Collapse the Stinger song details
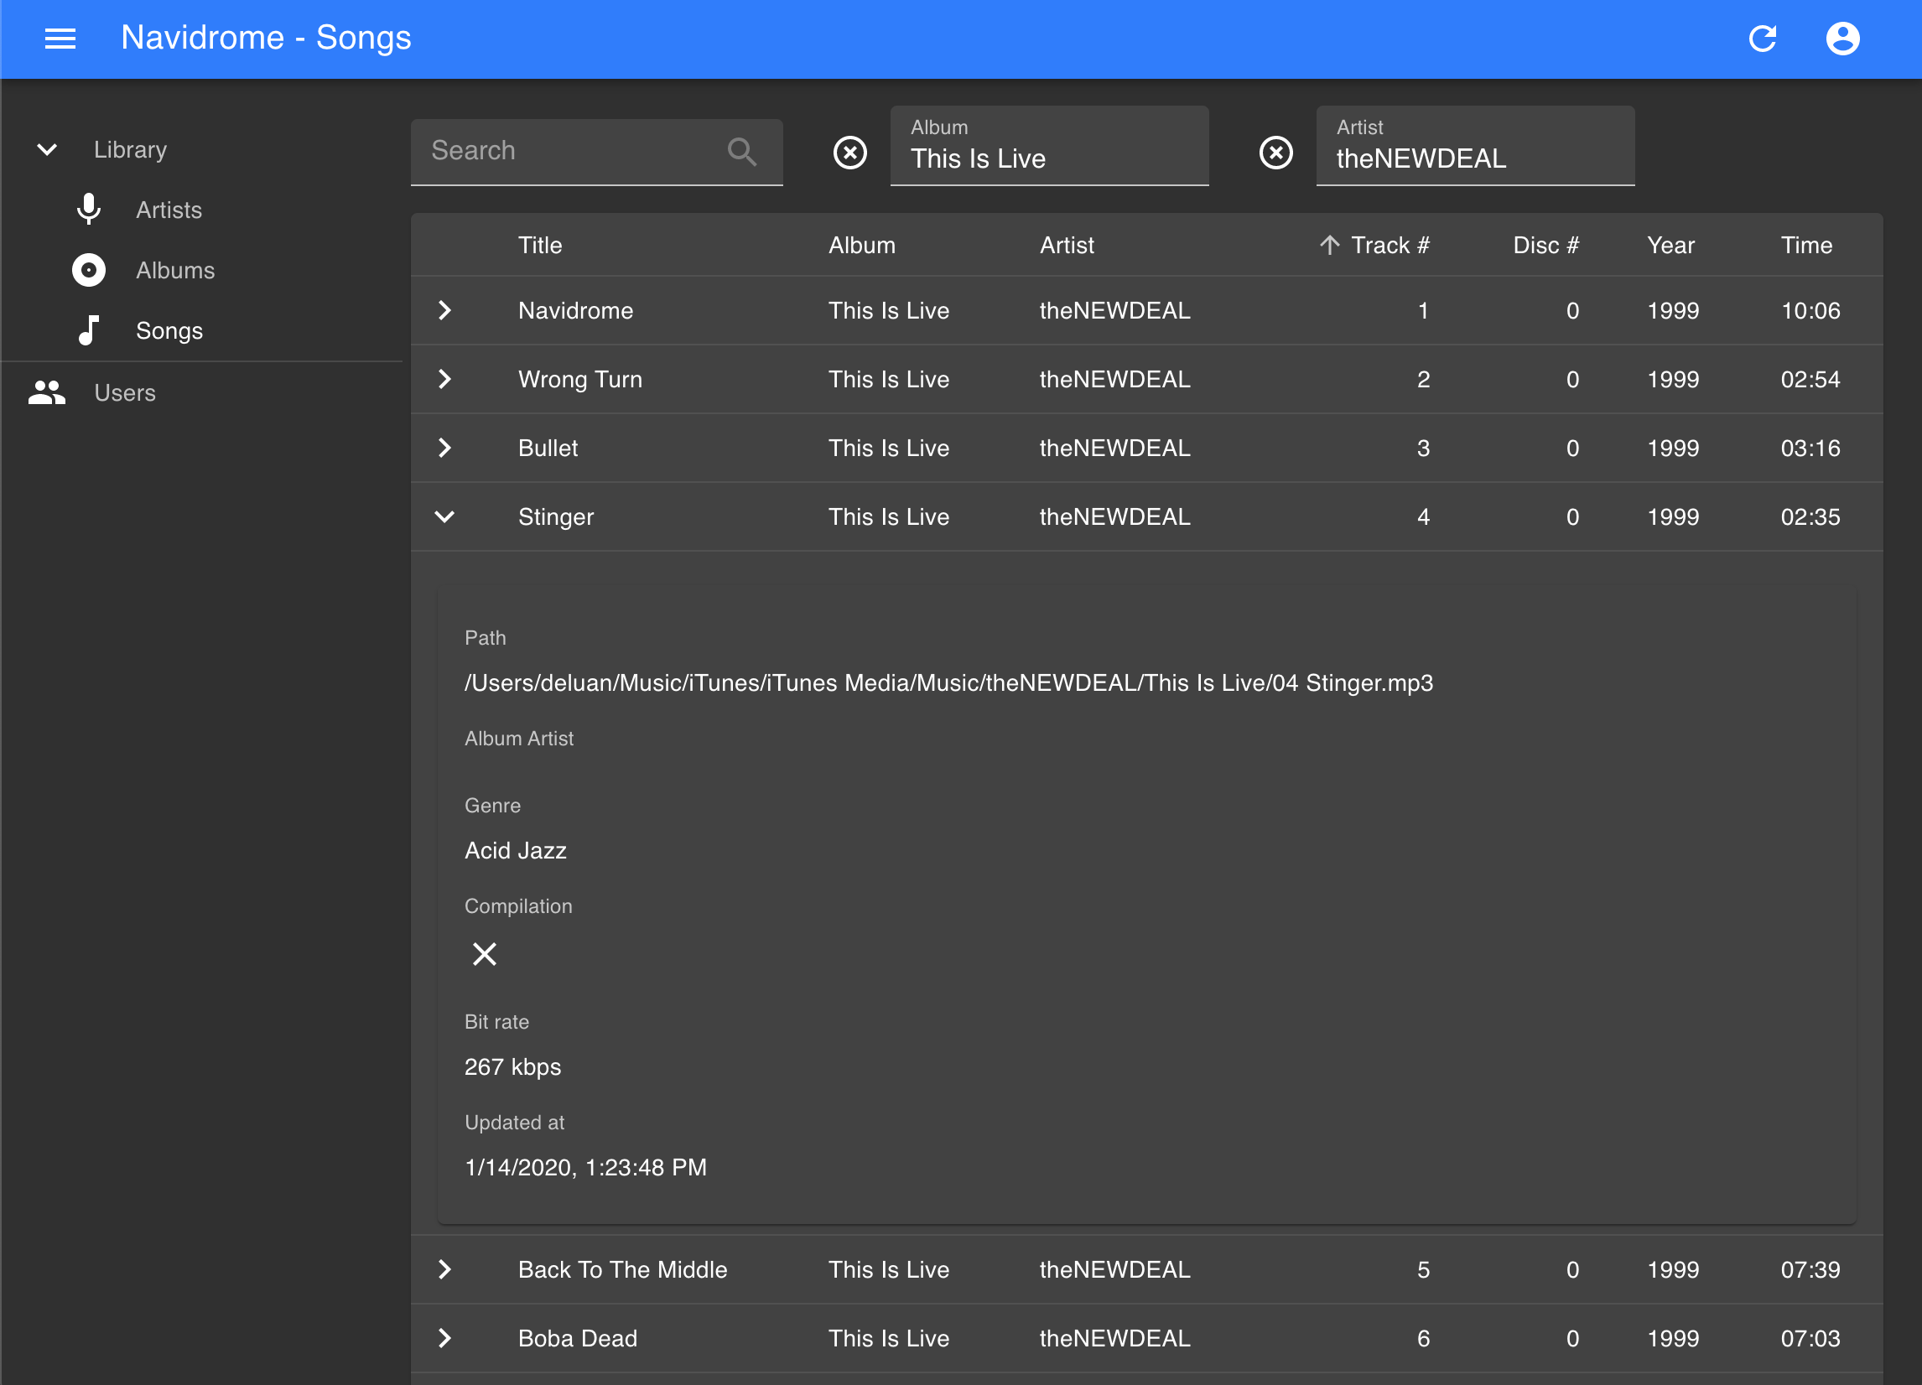Viewport: 1922px width, 1385px height. pyautogui.click(x=445, y=516)
